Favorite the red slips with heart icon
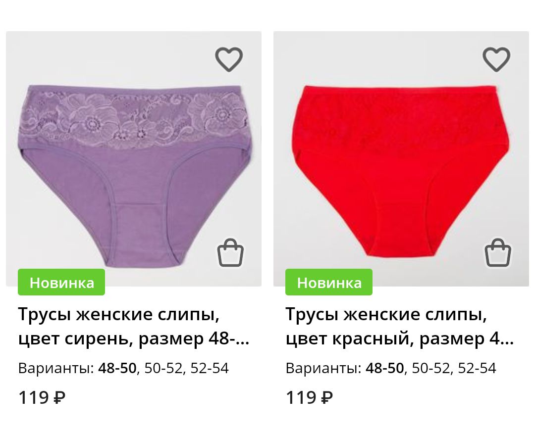This screenshot has height=433, width=535. [x=496, y=59]
